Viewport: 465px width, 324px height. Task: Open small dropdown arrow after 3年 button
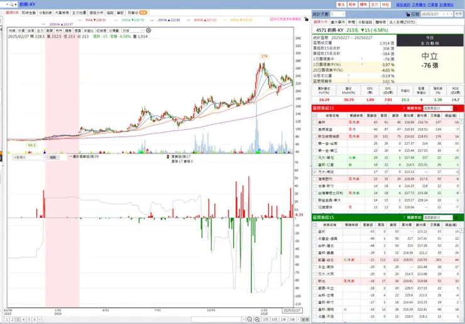298,320
